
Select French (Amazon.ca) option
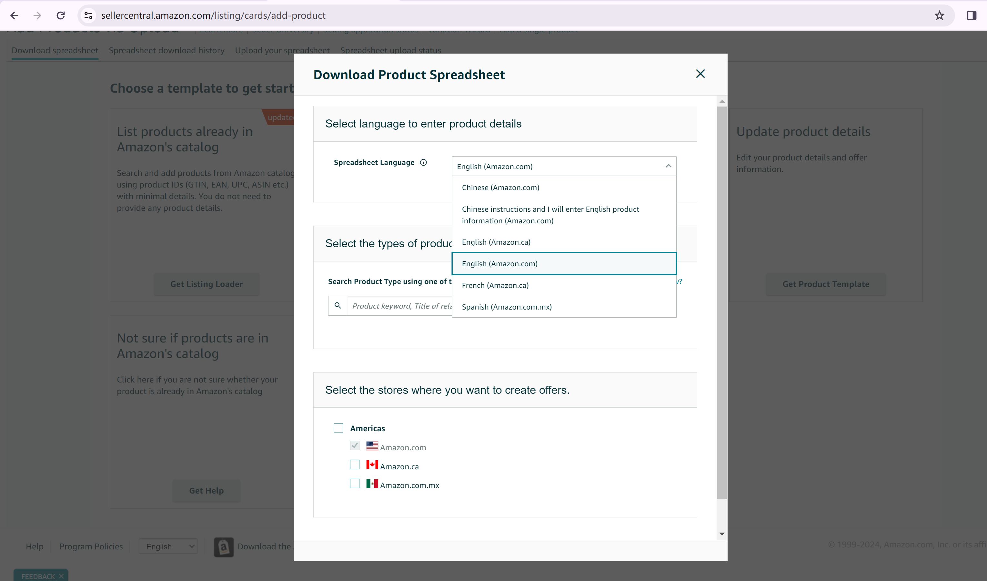pyautogui.click(x=564, y=285)
